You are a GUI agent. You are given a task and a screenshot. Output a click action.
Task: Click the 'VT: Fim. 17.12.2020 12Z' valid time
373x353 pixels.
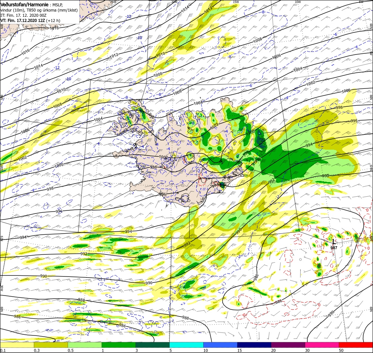coord(22,21)
